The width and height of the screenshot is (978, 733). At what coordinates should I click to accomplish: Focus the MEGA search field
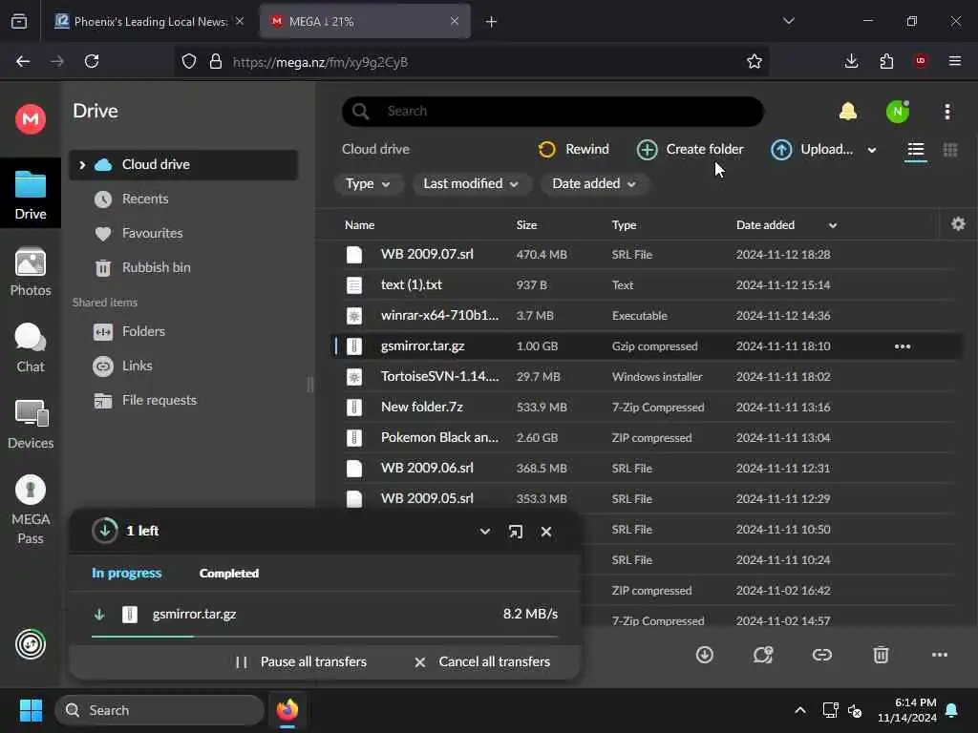[x=553, y=112]
